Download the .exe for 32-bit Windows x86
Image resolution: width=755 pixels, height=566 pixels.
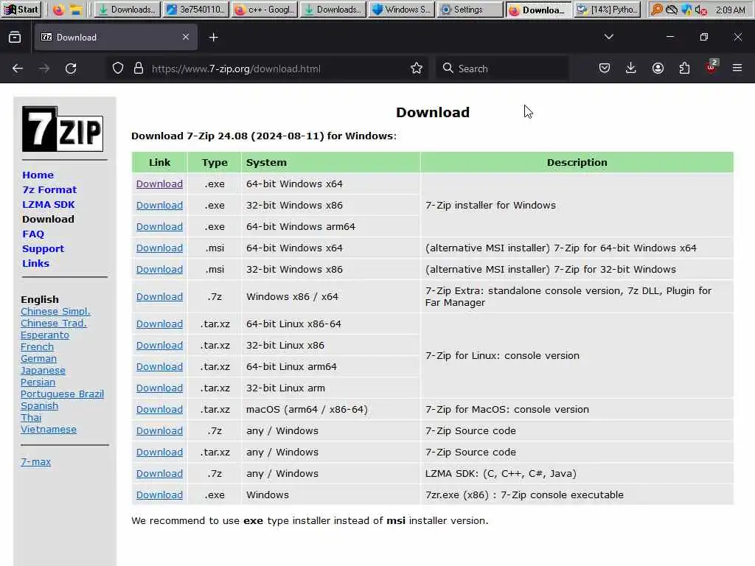coord(159,206)
